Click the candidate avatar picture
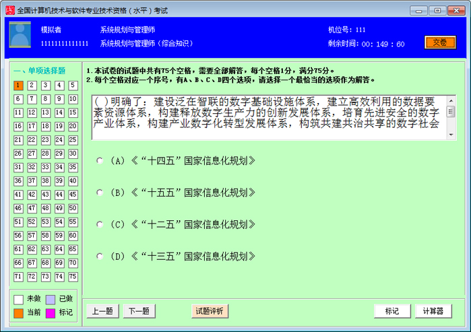Image resolution: width=471 pixels, height=332 pixels. 20,35
